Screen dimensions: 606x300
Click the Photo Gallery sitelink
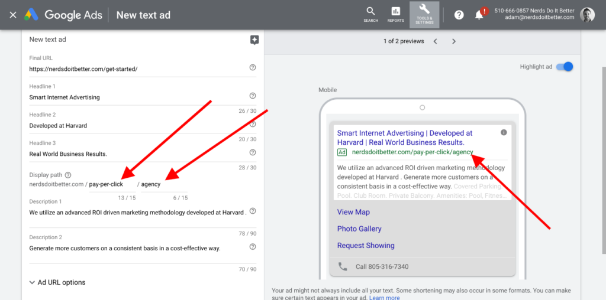click(x=359, y=229)
